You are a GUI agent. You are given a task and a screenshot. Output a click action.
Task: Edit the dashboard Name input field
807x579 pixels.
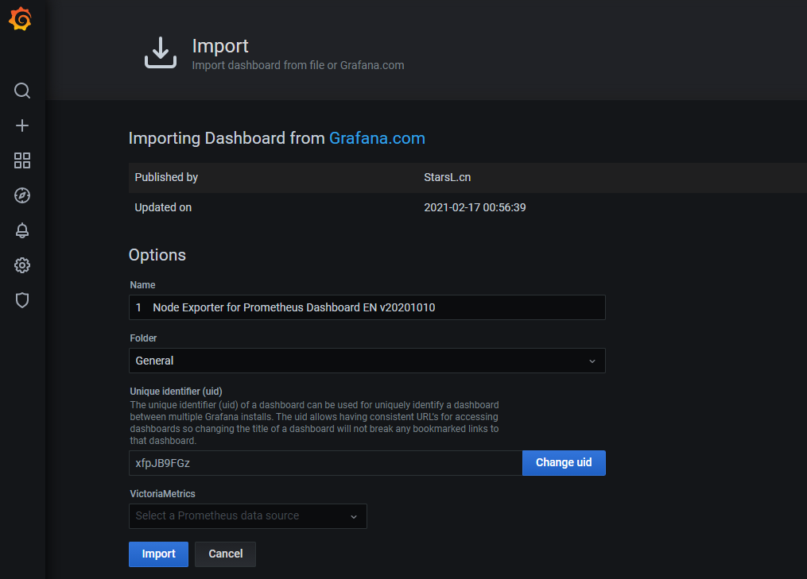tap(367, 307)
